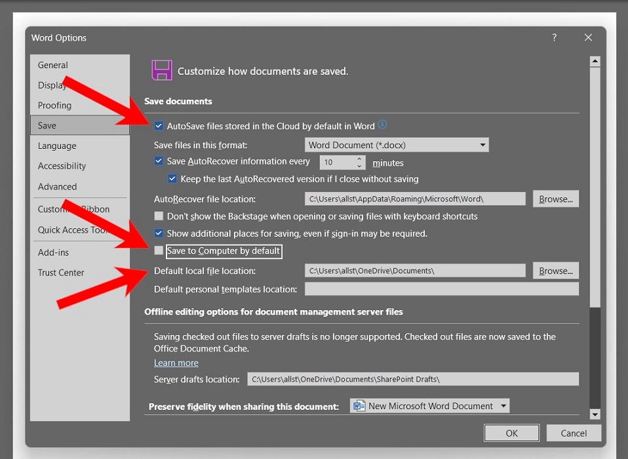The width and height of the screenshot is (628, 459).
Task: Click the Learn more link
Action: (176, 362)
